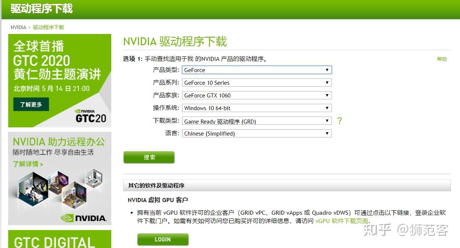
Task: Click the 帮助 link
Action: (442, 59)
